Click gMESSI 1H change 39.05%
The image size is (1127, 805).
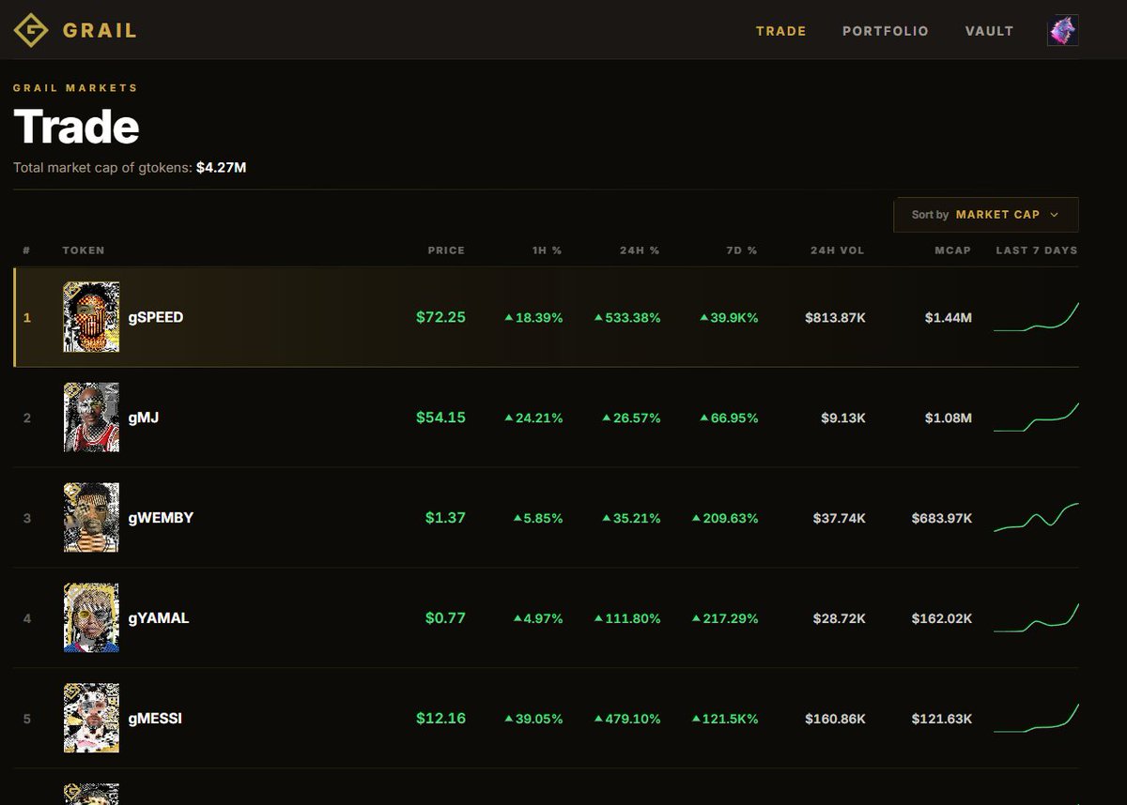(x=533, y=720)
